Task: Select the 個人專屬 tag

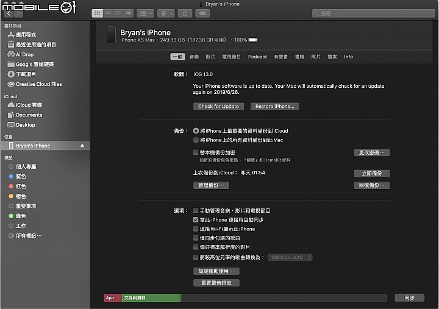Action: pos(23,166)
